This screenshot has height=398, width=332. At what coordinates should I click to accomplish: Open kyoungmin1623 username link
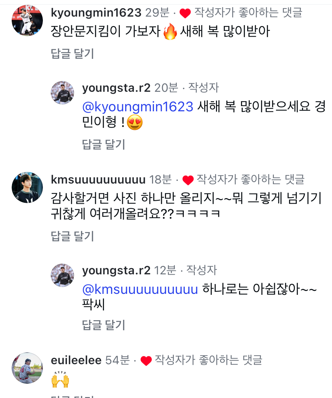pyautogui.click(x=96, y=13)
